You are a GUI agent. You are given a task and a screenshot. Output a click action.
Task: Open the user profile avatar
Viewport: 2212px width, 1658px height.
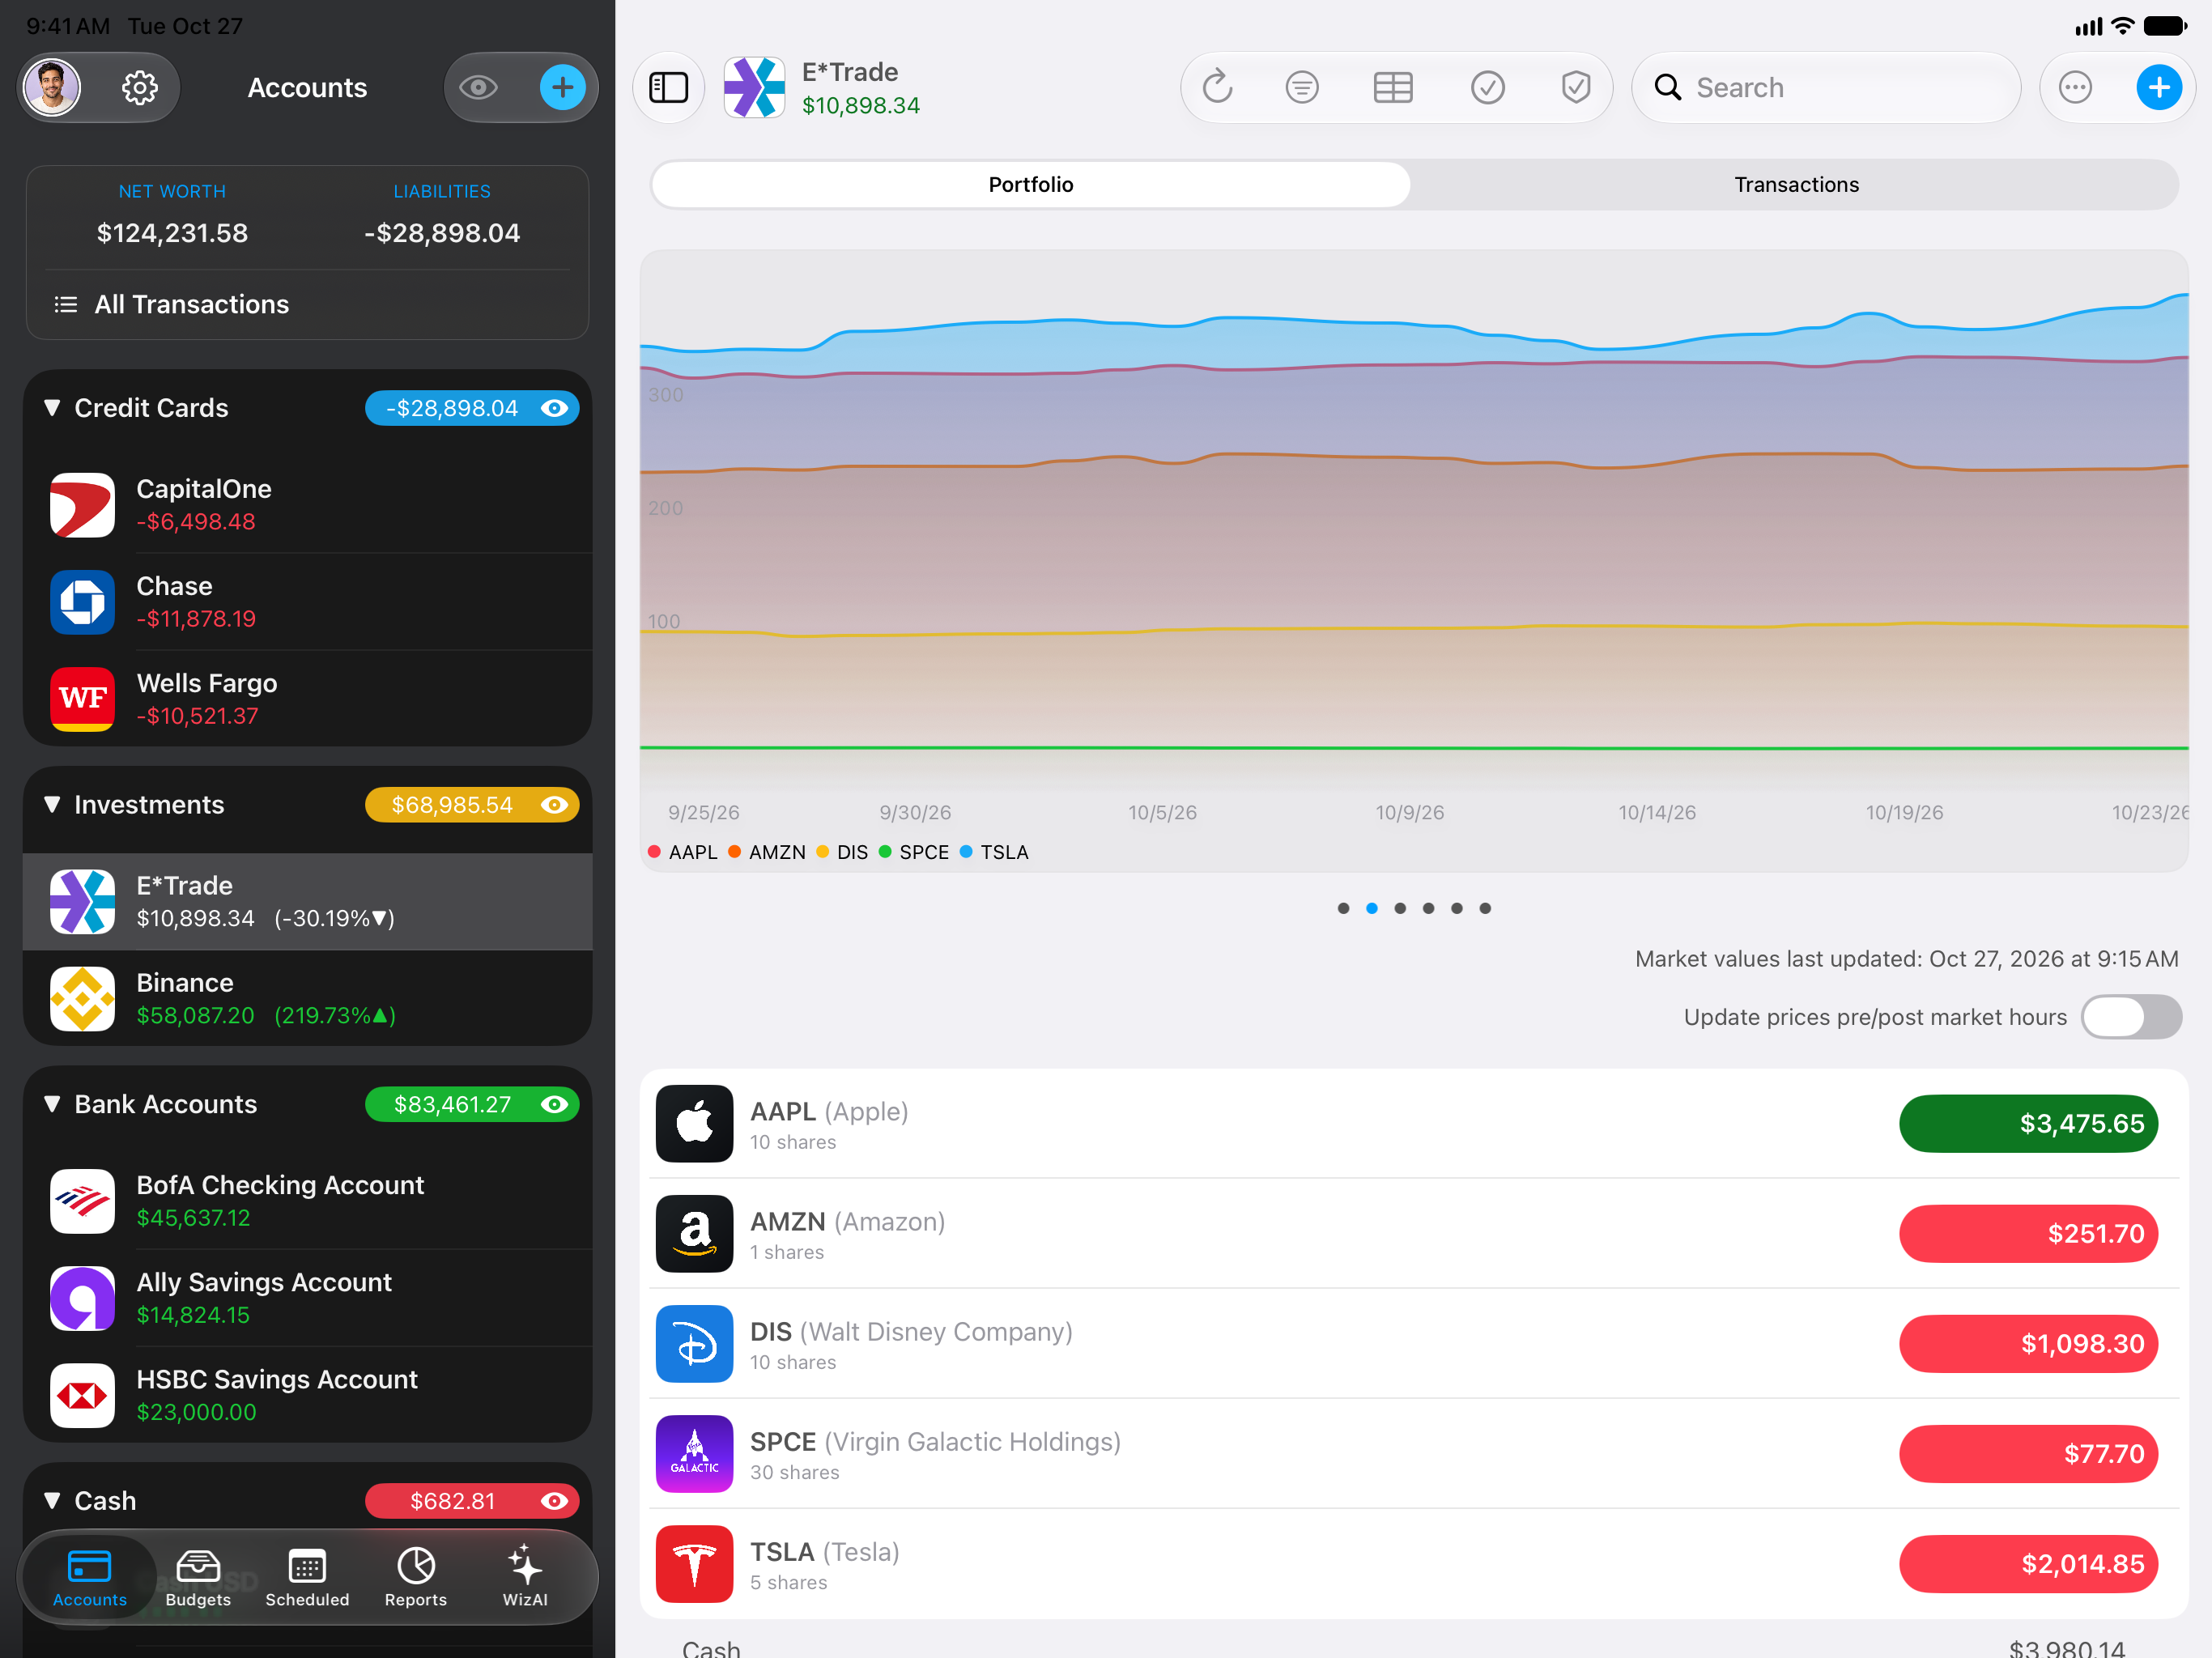[52, 88]
